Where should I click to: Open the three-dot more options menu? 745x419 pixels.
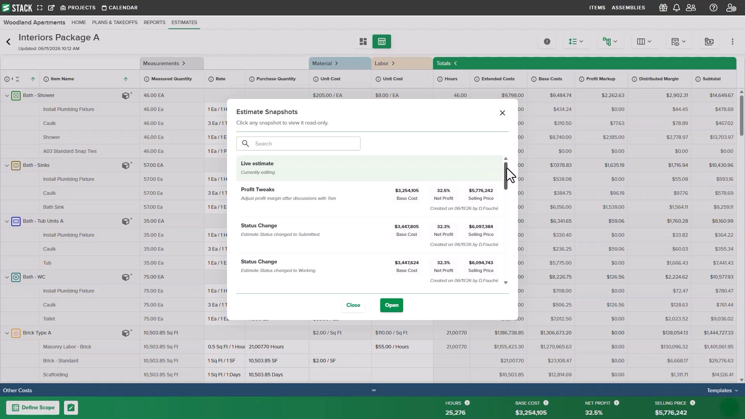[x=733, y=42]
